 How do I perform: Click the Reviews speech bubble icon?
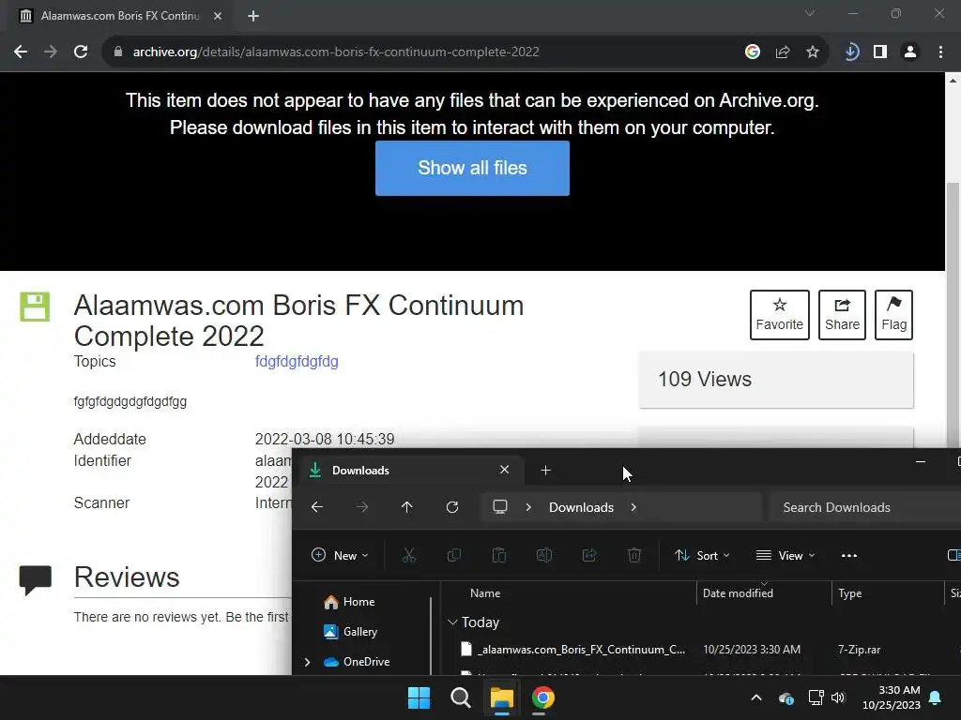pyautogui.click(x=36, y=579)
